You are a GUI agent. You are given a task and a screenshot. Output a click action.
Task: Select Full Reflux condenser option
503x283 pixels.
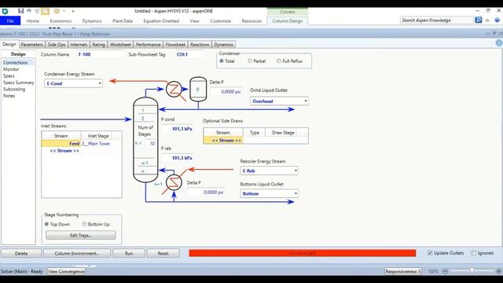click(279, 61)
